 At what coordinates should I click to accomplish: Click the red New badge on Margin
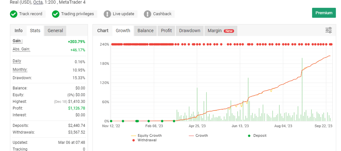point(229,31)
